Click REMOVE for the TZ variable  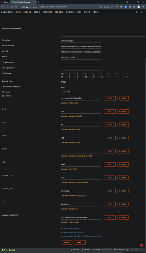[x=123, y=204]
